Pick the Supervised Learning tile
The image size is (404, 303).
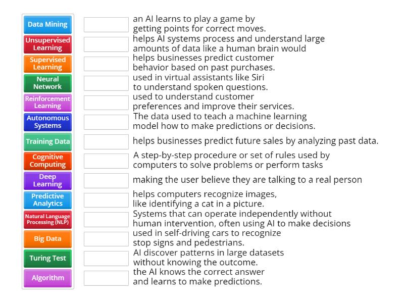click(47, 63)
